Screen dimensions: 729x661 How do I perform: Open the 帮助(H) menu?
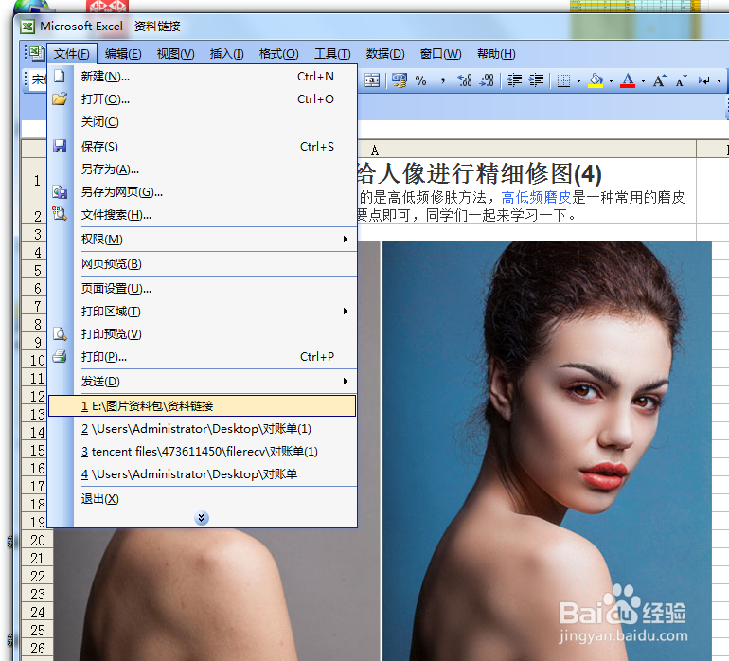click(x=496, y=54)
